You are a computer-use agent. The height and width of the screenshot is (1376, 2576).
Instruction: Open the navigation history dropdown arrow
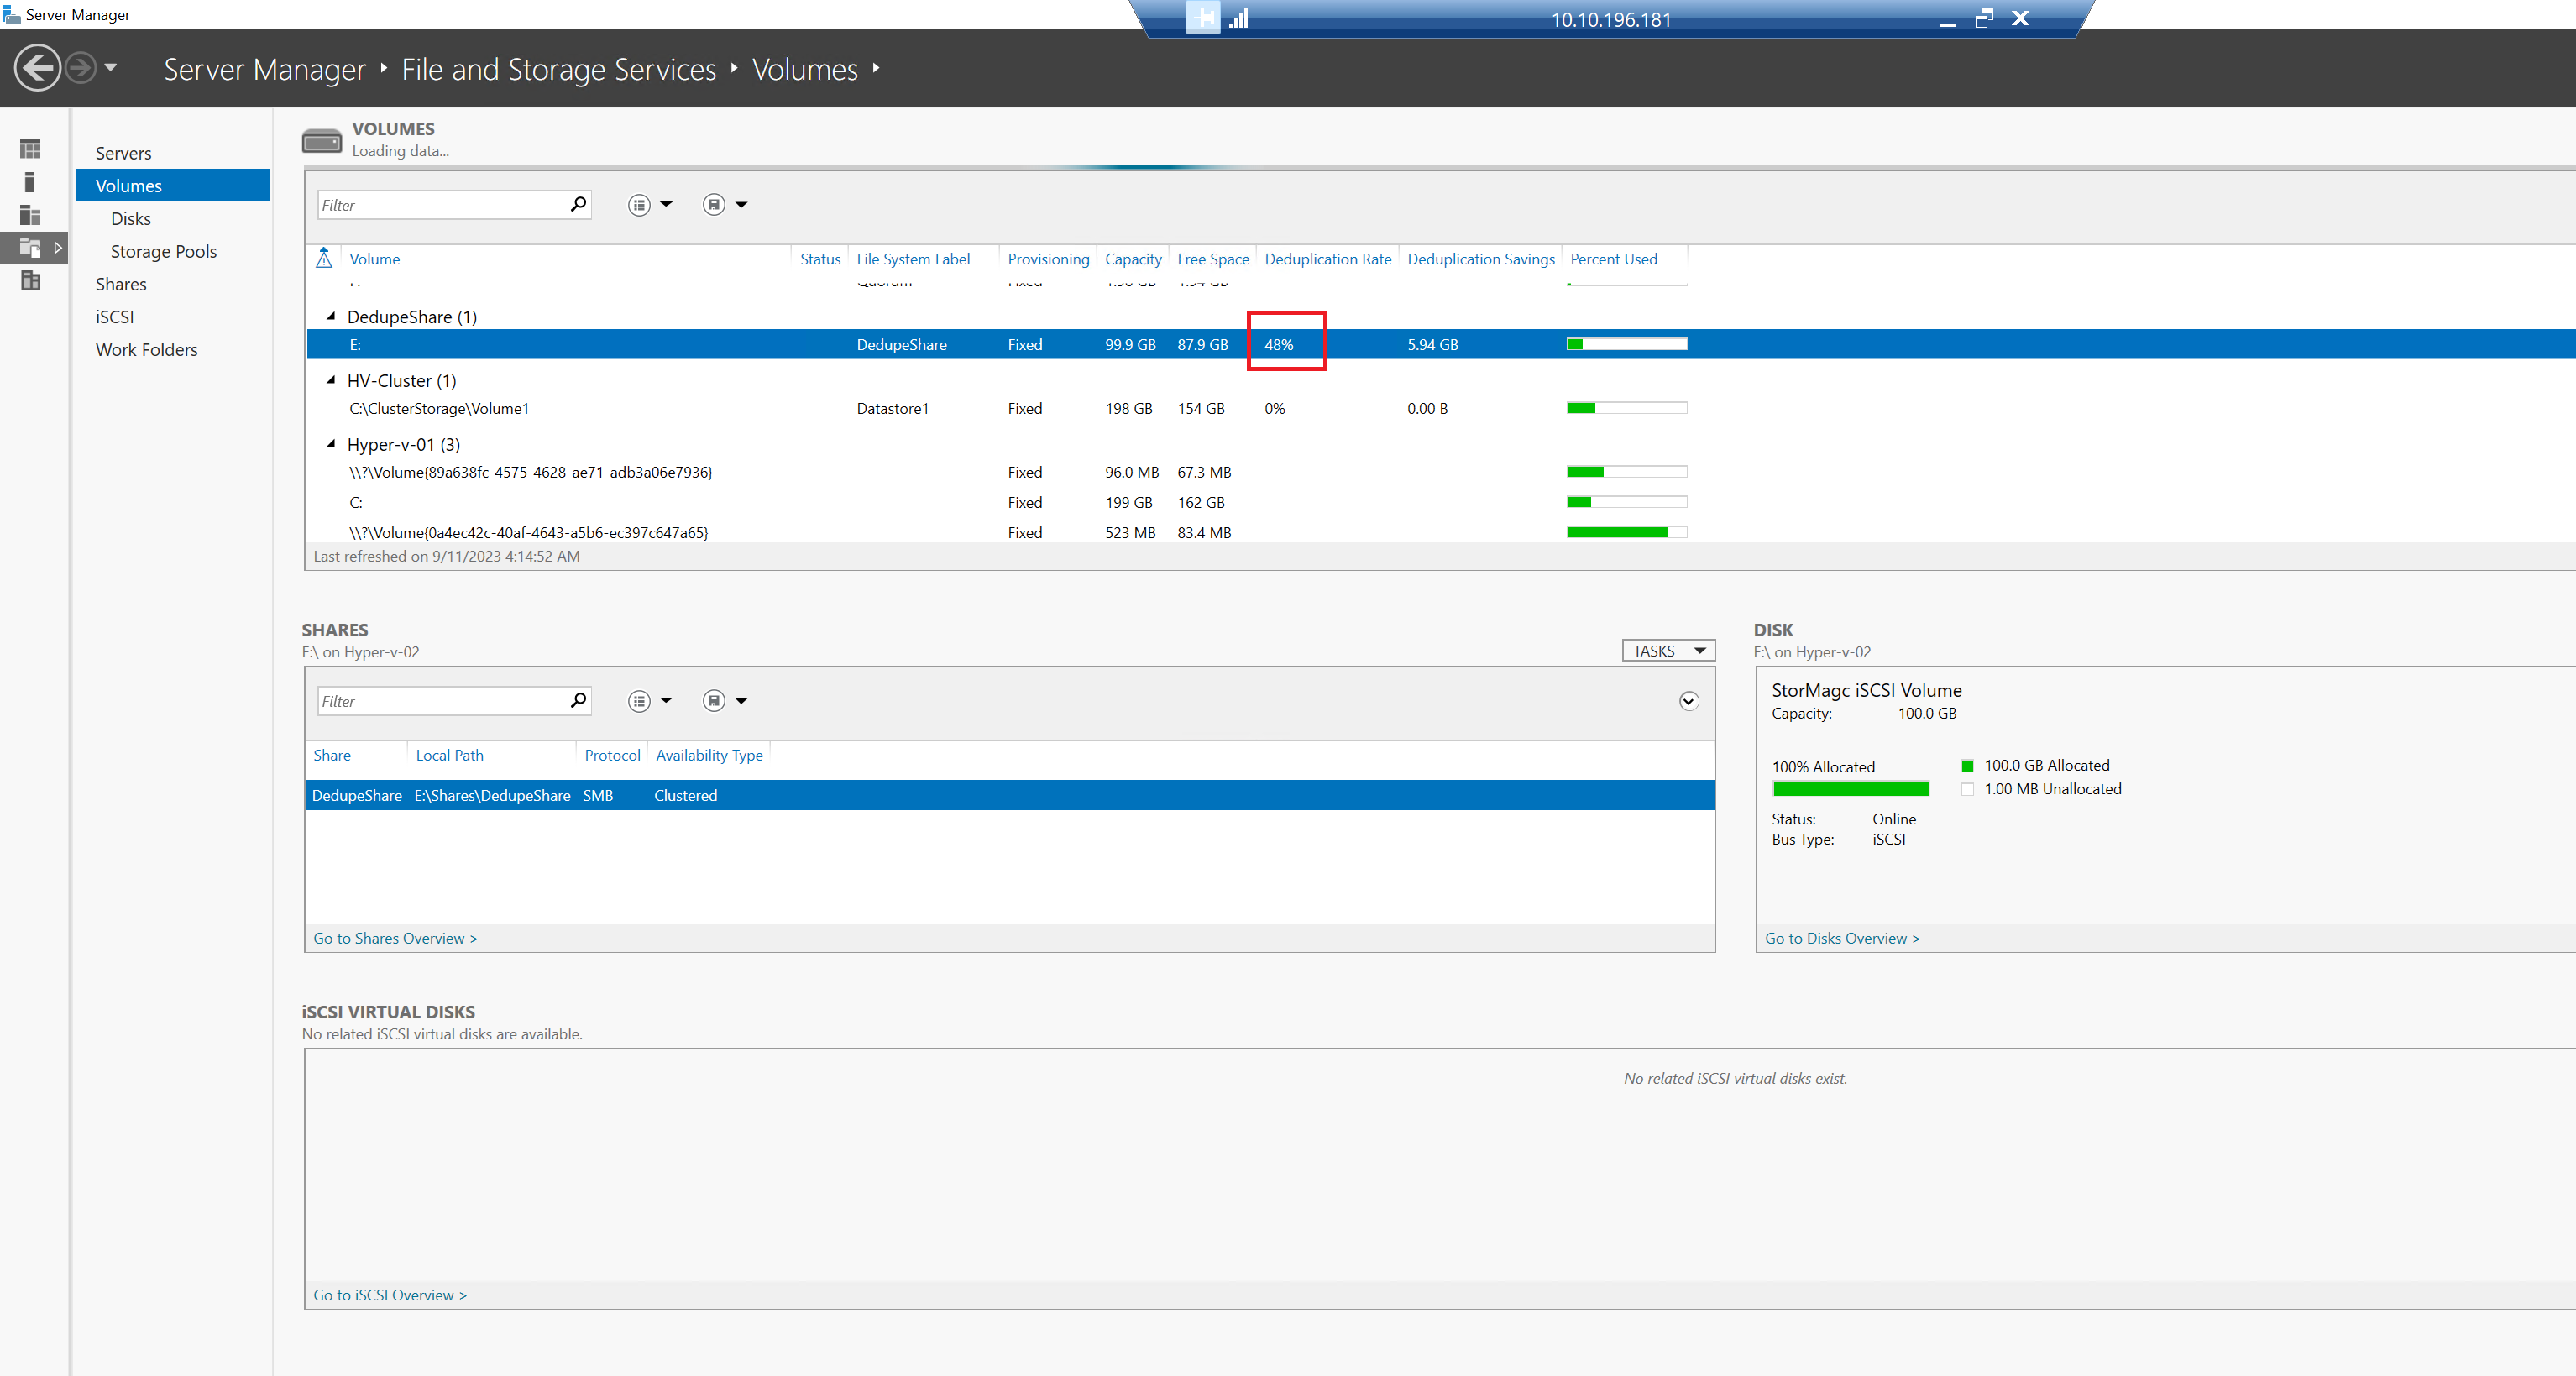click(111, 68)
